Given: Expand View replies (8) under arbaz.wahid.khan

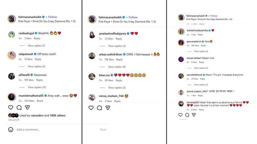Looking at the screenshot, I should 117,67.
